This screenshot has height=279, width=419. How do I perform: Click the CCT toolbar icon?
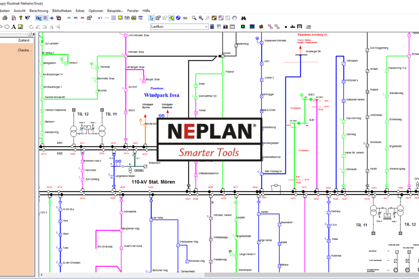click(252, 27)
